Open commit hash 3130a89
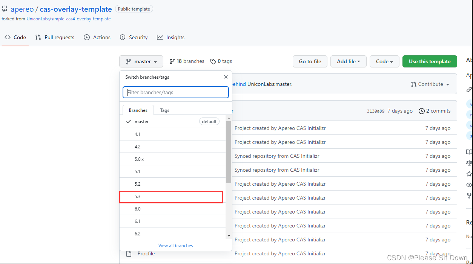 (376, 111)
